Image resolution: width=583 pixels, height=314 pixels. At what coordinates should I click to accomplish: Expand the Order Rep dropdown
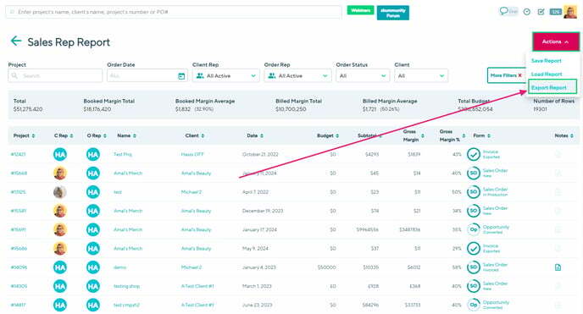(x=297, y=75)
